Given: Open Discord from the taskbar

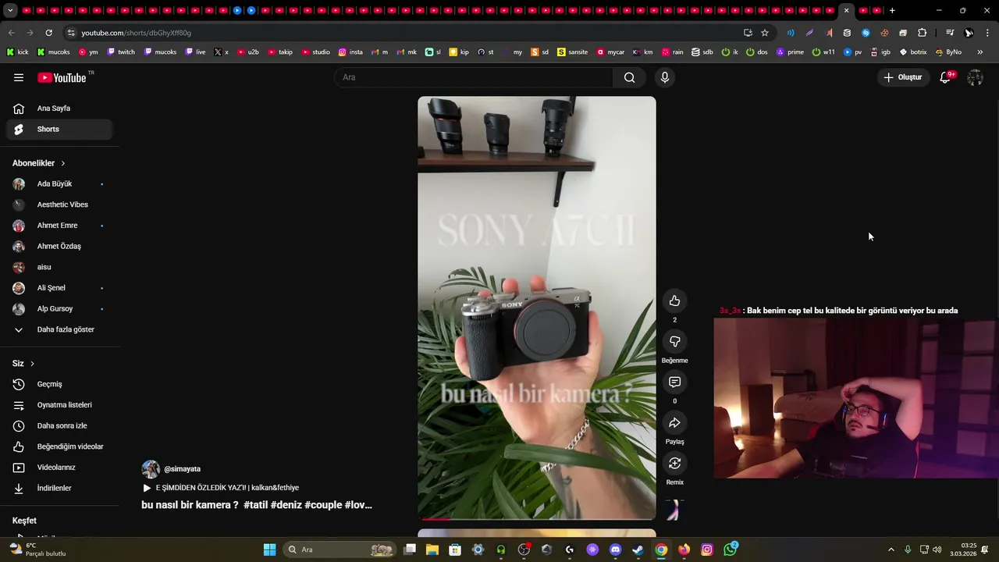Looking at the screenshot, I should [615, 550].
